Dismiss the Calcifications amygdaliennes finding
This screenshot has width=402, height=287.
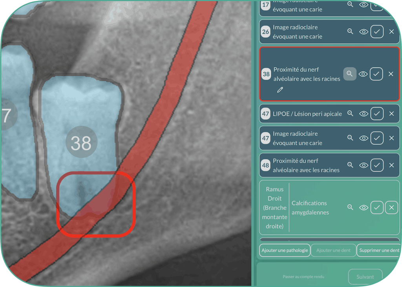(391, 207)
